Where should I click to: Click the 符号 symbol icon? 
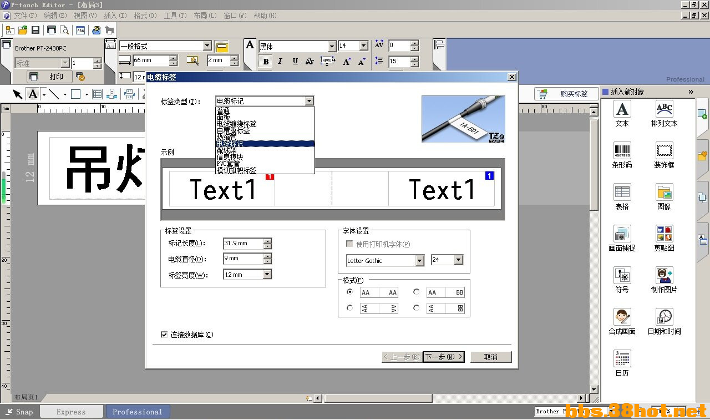[622, 280]
